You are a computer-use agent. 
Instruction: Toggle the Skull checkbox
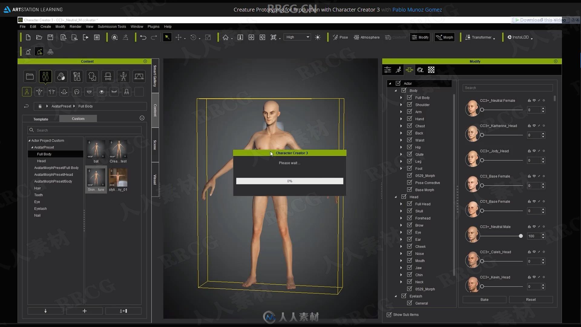[x=409, y=211]
